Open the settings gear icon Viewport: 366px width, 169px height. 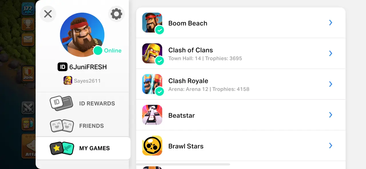pyautogui.click(x=116, y=14)
